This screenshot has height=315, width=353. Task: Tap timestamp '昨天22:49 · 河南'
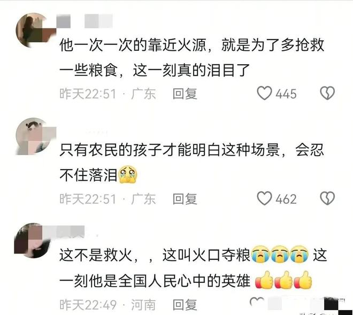point(108,305)
